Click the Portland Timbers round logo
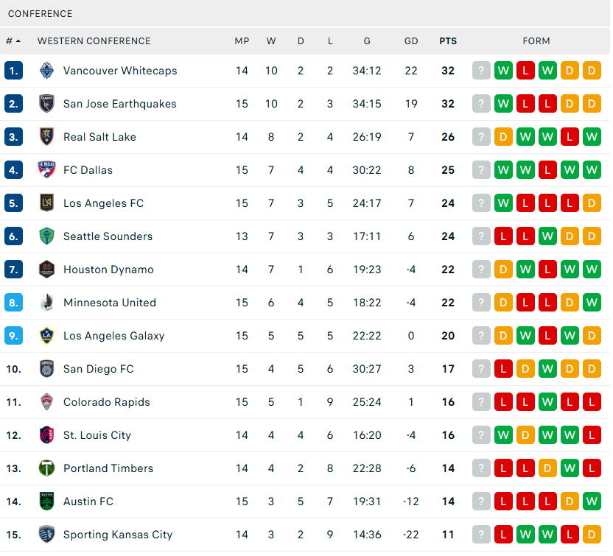The width and height of the screenshot is (613, 556). pos(47,468)
